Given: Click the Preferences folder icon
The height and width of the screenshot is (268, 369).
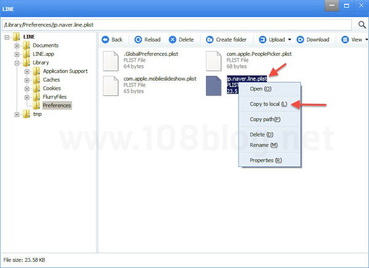Looking at the screenshot, I should pos(36,105).
